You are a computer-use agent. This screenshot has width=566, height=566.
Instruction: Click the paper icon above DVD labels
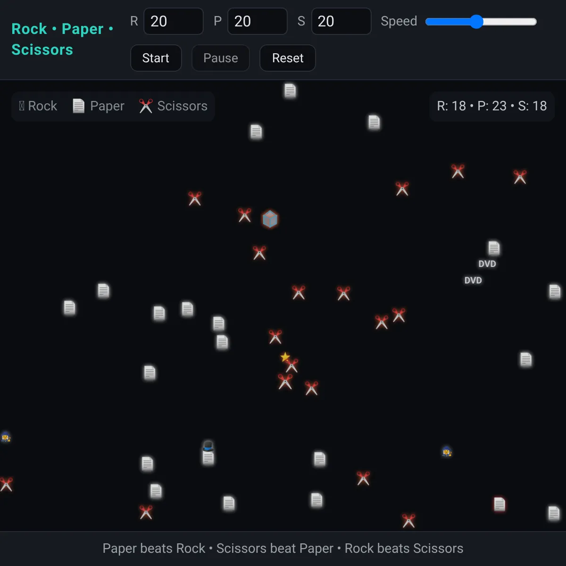tap(494, 248)
